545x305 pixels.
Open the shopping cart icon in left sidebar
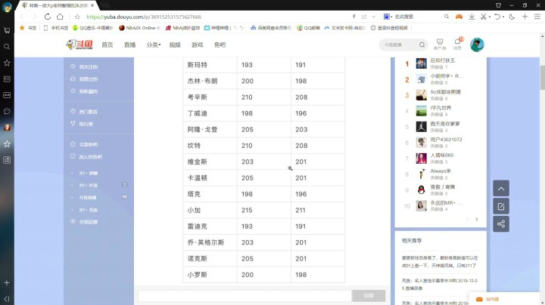pos(7,30)
